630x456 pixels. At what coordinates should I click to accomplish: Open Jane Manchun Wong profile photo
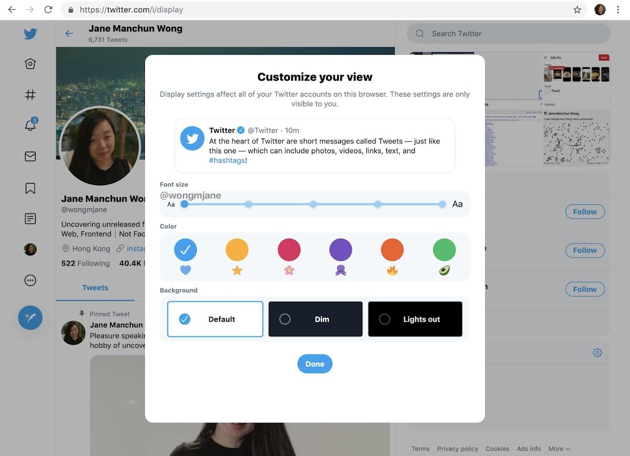[100, 146]
